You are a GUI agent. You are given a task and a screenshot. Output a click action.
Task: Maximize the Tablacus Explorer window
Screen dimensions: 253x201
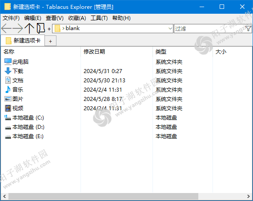pyautogui.click(x=222, y=7)
